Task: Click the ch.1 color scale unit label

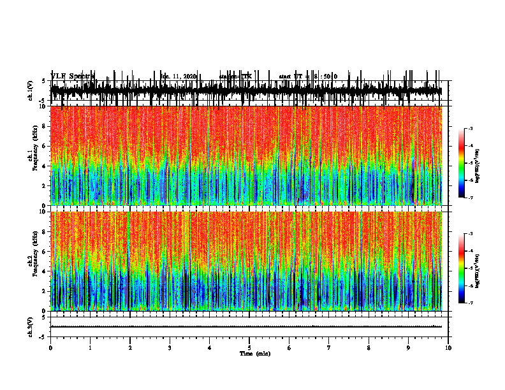Action: coord(478,166)
